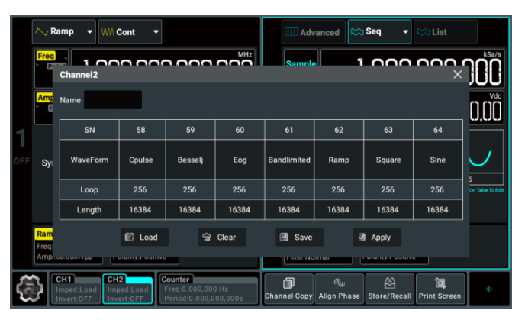Click the Apply button in dialog
Screen dimensions: 525x320
point(377,238)
